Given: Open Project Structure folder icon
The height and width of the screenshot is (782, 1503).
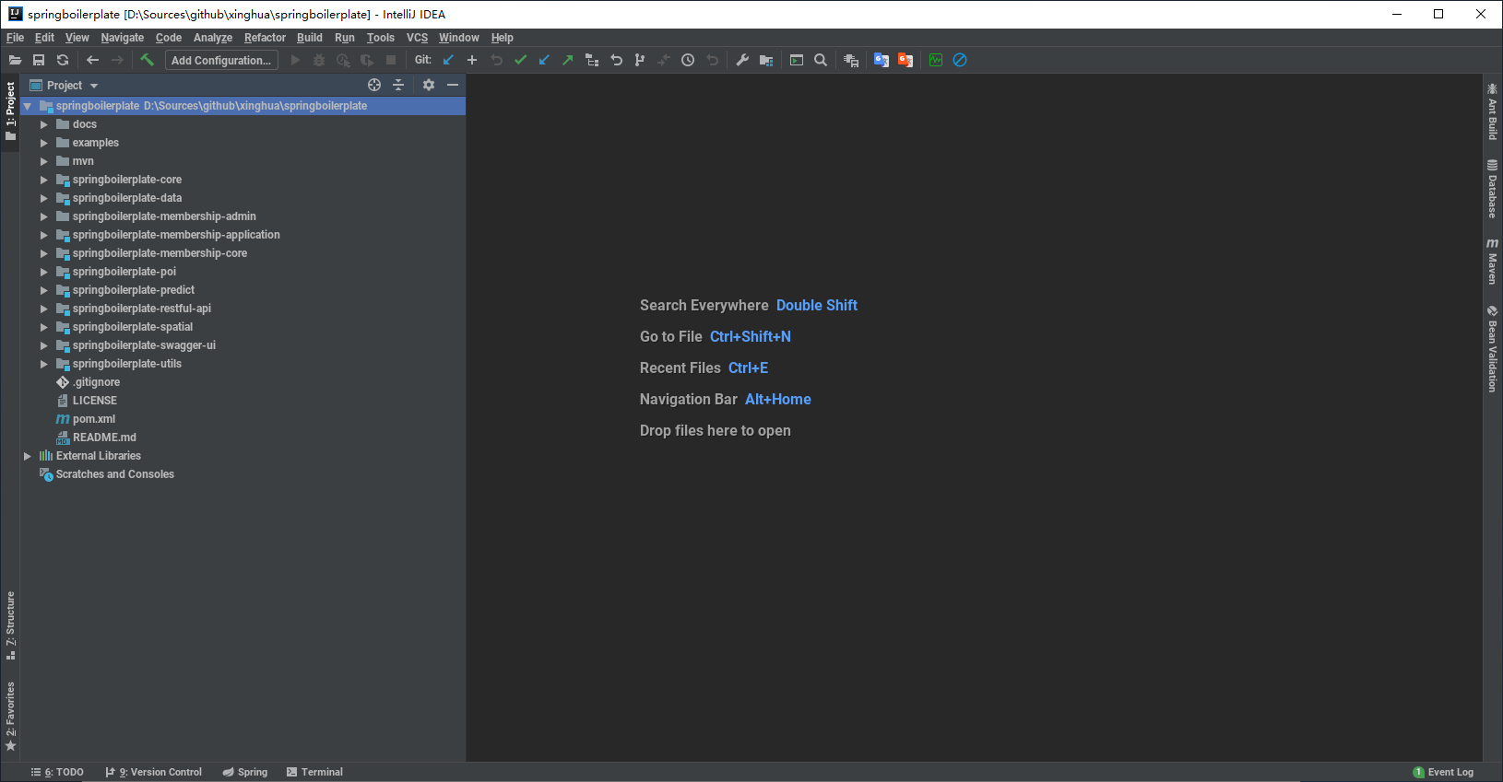Looking at the screenshot, I should (x=766, y=60).
